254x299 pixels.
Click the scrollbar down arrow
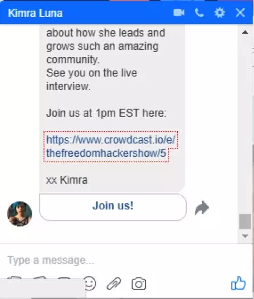(x=245, y=236)
